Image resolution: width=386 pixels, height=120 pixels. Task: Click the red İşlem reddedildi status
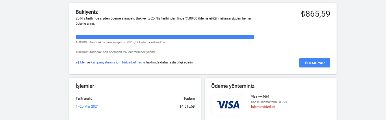click(263, 107)
